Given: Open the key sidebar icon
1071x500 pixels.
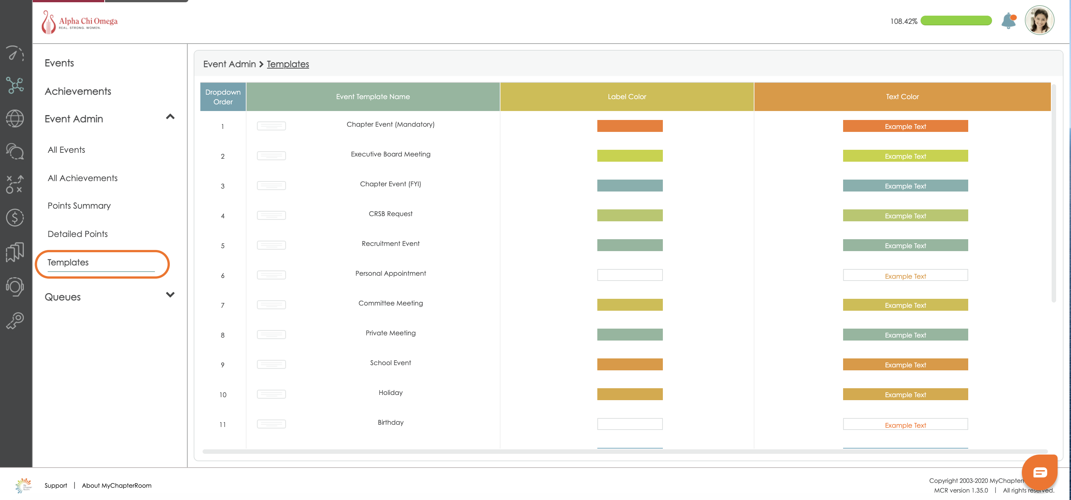Looking at the screenshot, I should (15, 321).
